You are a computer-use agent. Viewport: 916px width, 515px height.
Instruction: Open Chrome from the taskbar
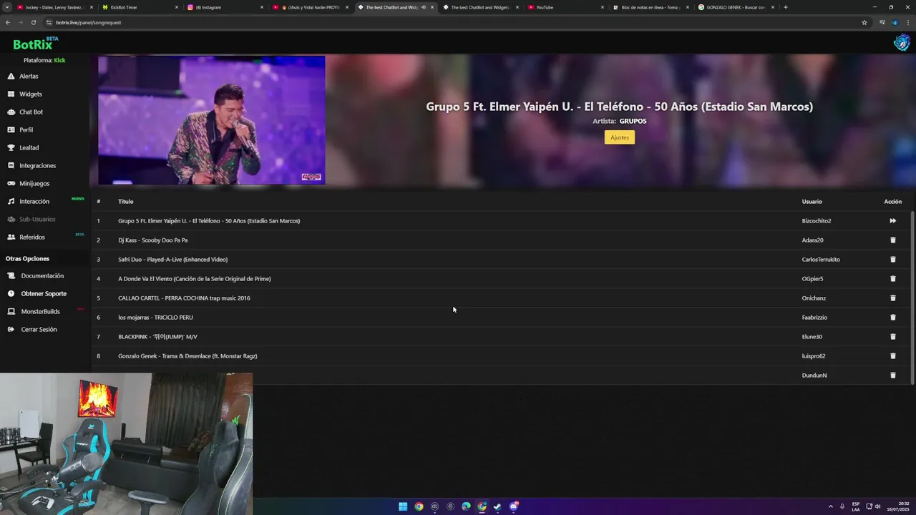(419, 506)
